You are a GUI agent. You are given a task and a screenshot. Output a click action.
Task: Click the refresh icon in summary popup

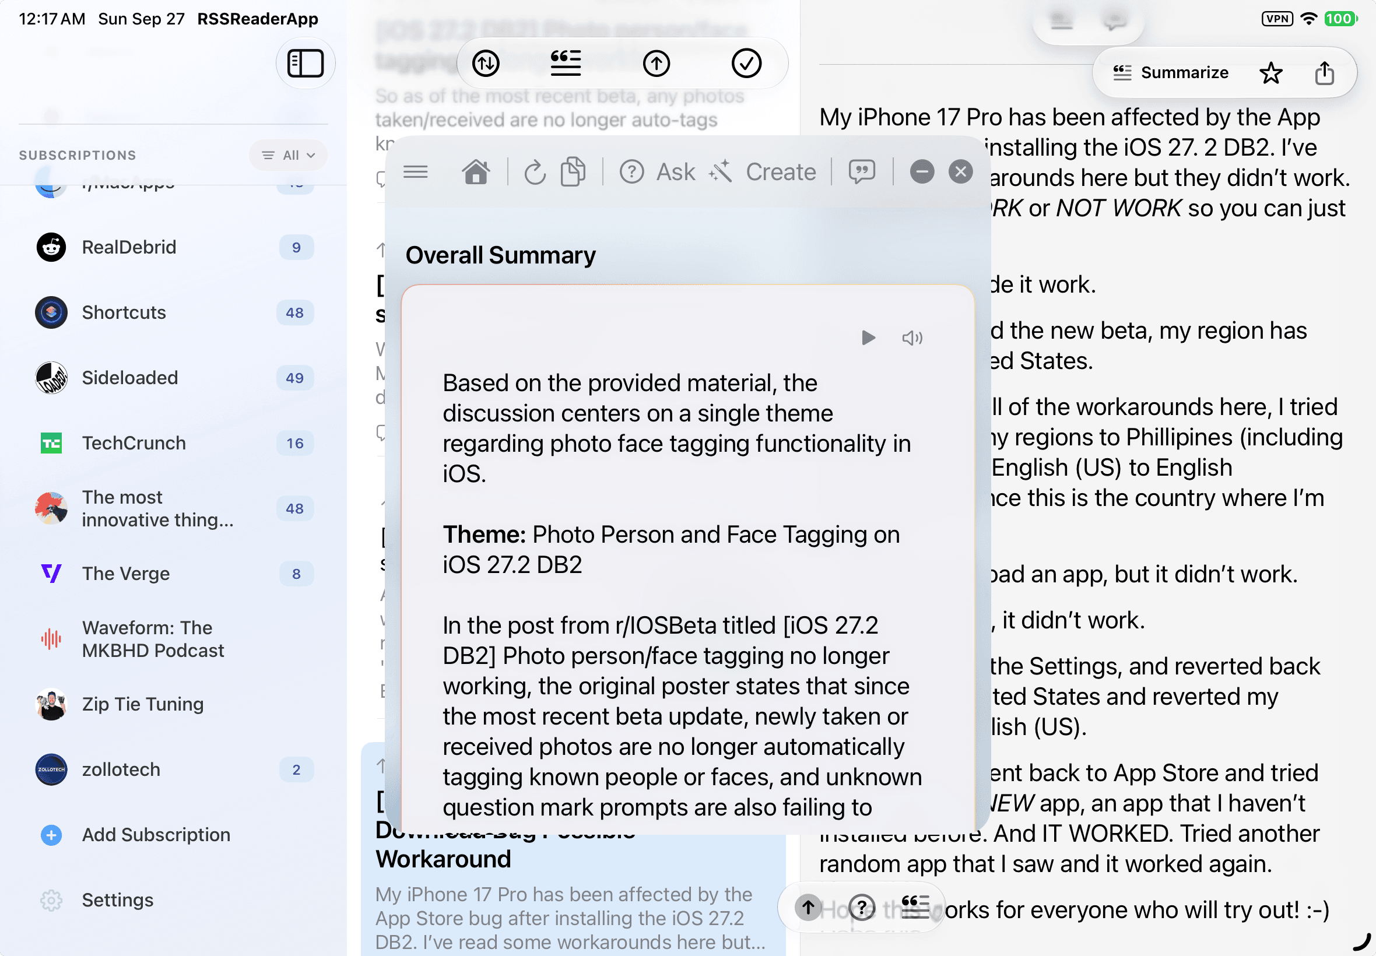pyautogui.click(x=534, y=173)
